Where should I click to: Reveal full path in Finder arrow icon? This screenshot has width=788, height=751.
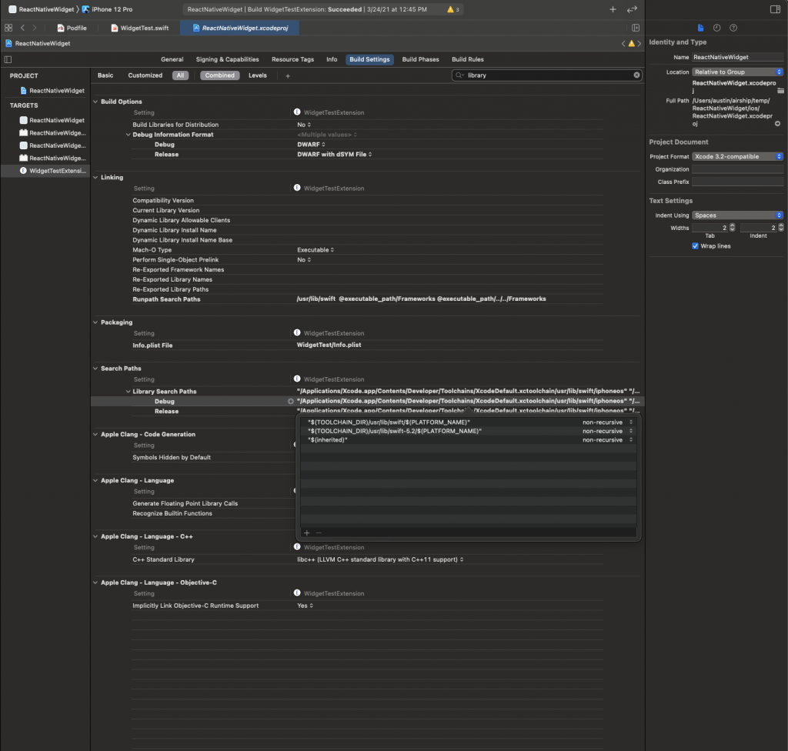(777, 124)
